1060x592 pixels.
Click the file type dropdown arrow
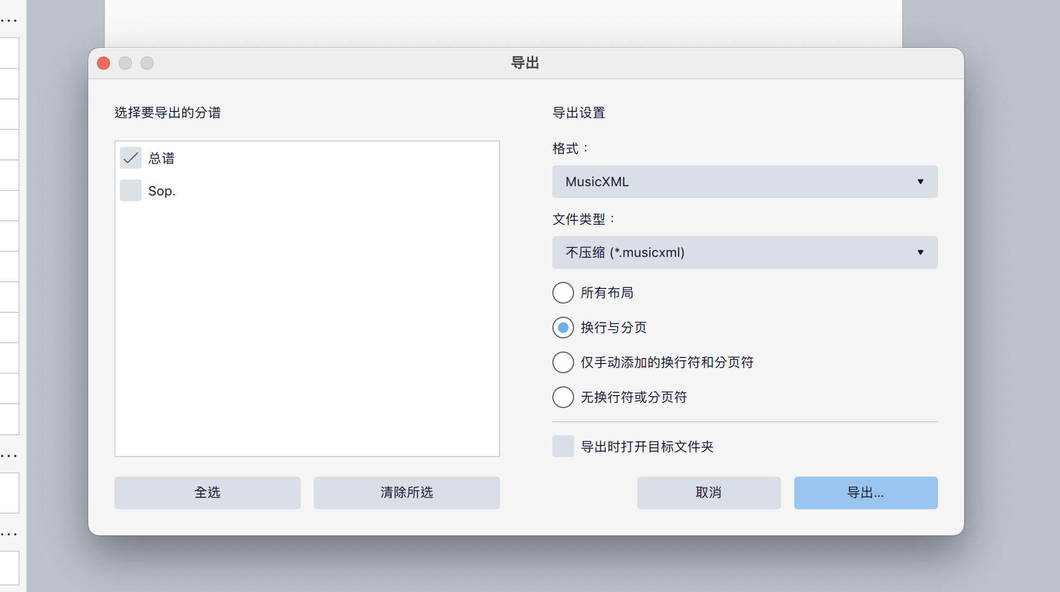(x=920, y=252)
